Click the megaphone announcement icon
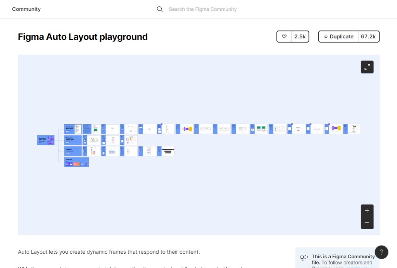This screenshot has height=268, width=397. [x=304, y=258]
